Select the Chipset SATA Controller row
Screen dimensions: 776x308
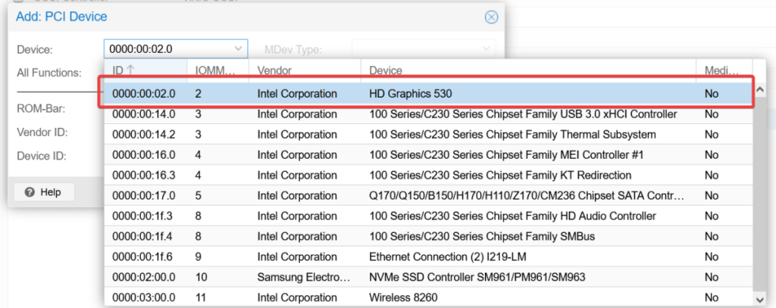click(429, 196)
